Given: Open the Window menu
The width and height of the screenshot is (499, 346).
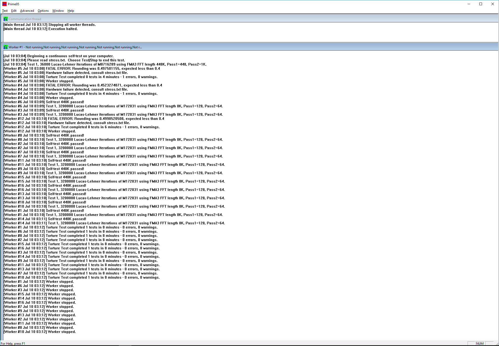Looking at the screenshot, I should [58, 11].
